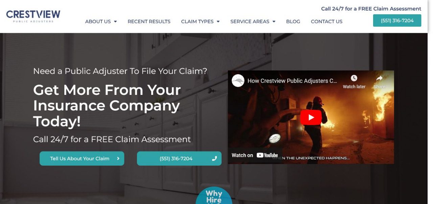Expand the About Us dropdown arrow
Image resolution: width=433 pixels, height=204 pixels.
(x=115, y=21)
